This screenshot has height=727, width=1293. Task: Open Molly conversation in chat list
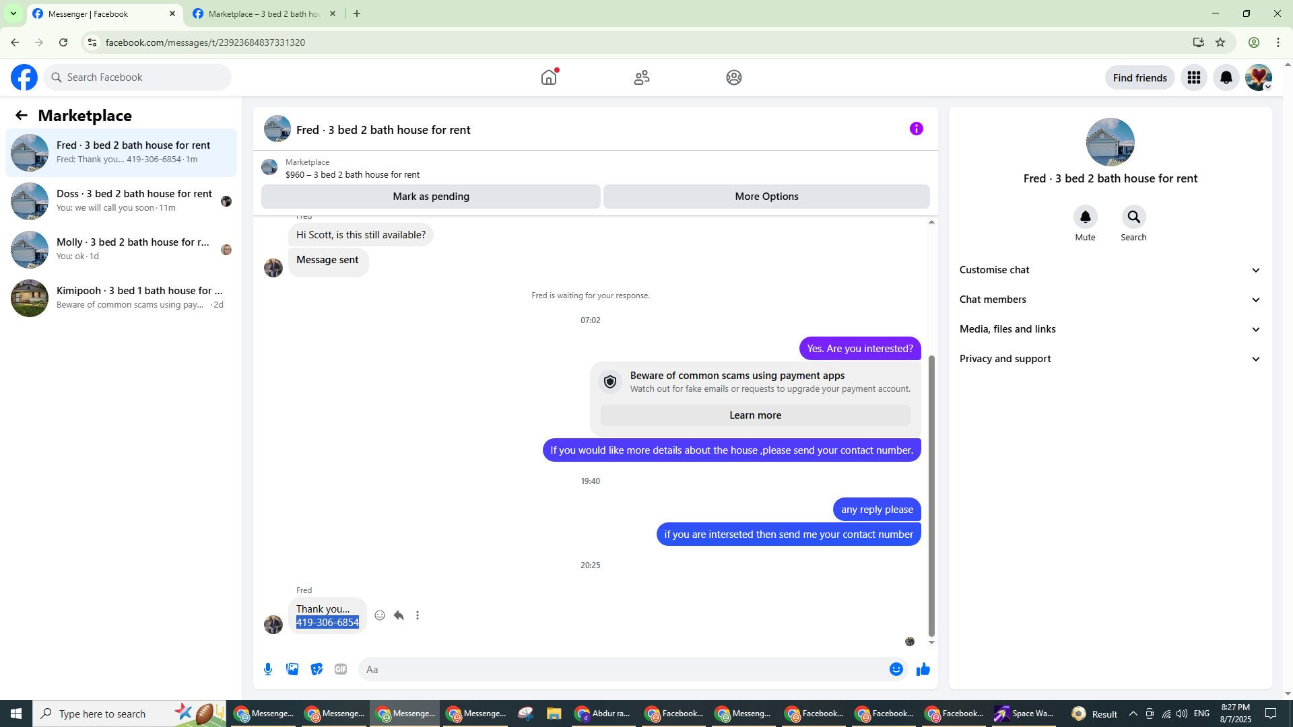[x=121, y=250]
